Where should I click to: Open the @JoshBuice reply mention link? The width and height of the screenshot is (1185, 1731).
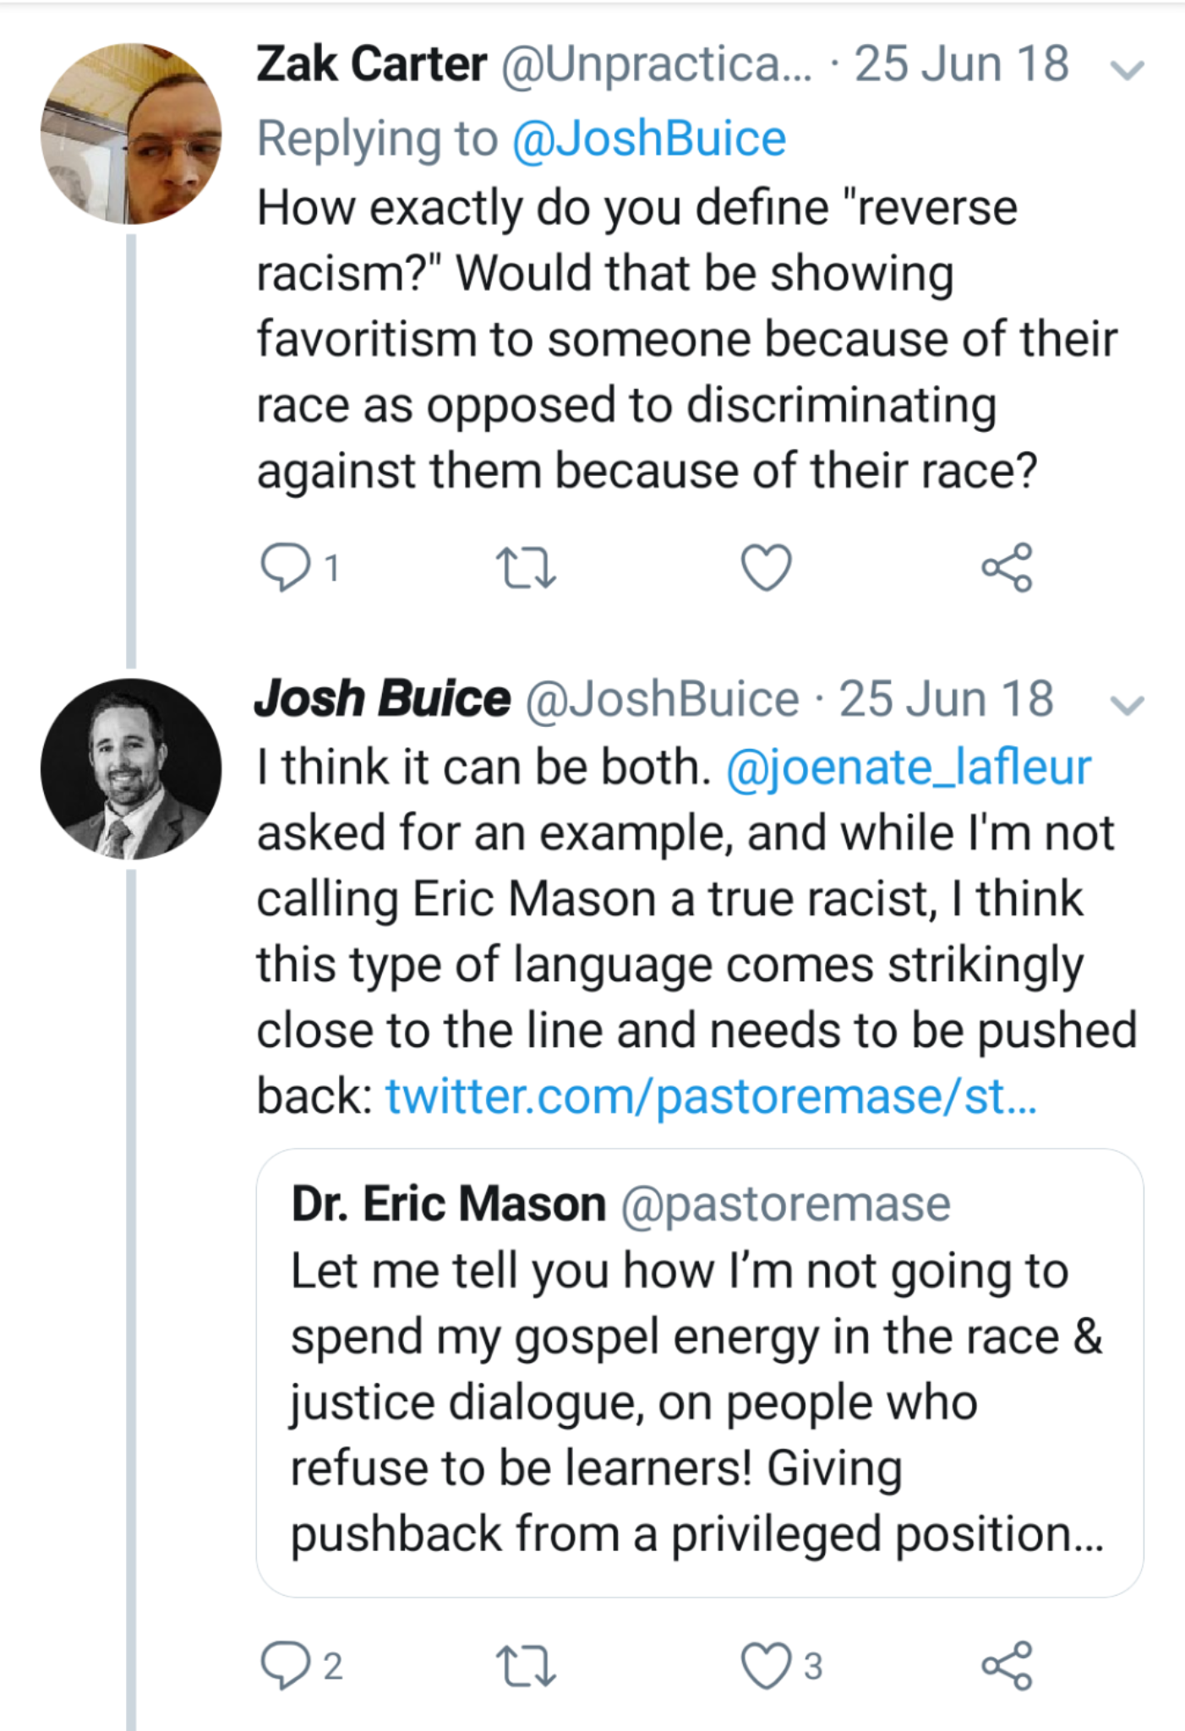[649, 139]
